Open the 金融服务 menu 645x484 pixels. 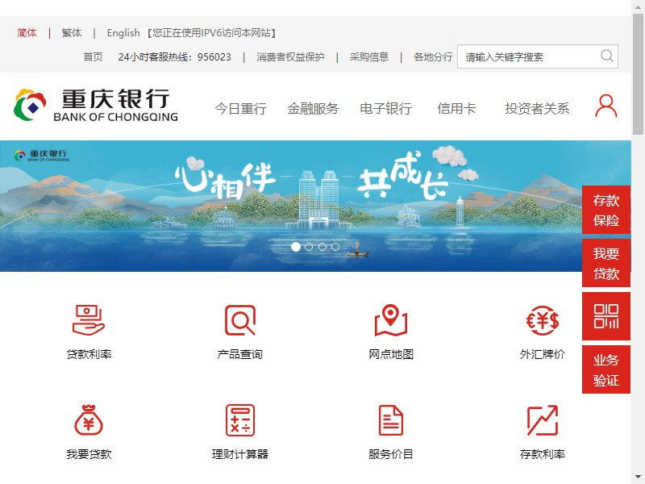pyautogui.click(x=313, y=108)
